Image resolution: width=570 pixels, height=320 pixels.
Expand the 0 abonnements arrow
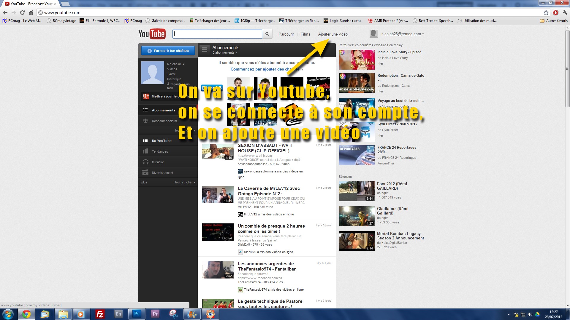[x=236, y=53]
